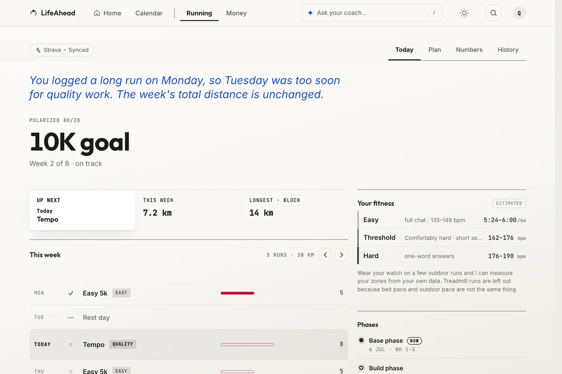Click the Strava Synced pill

tap(62, 50)
